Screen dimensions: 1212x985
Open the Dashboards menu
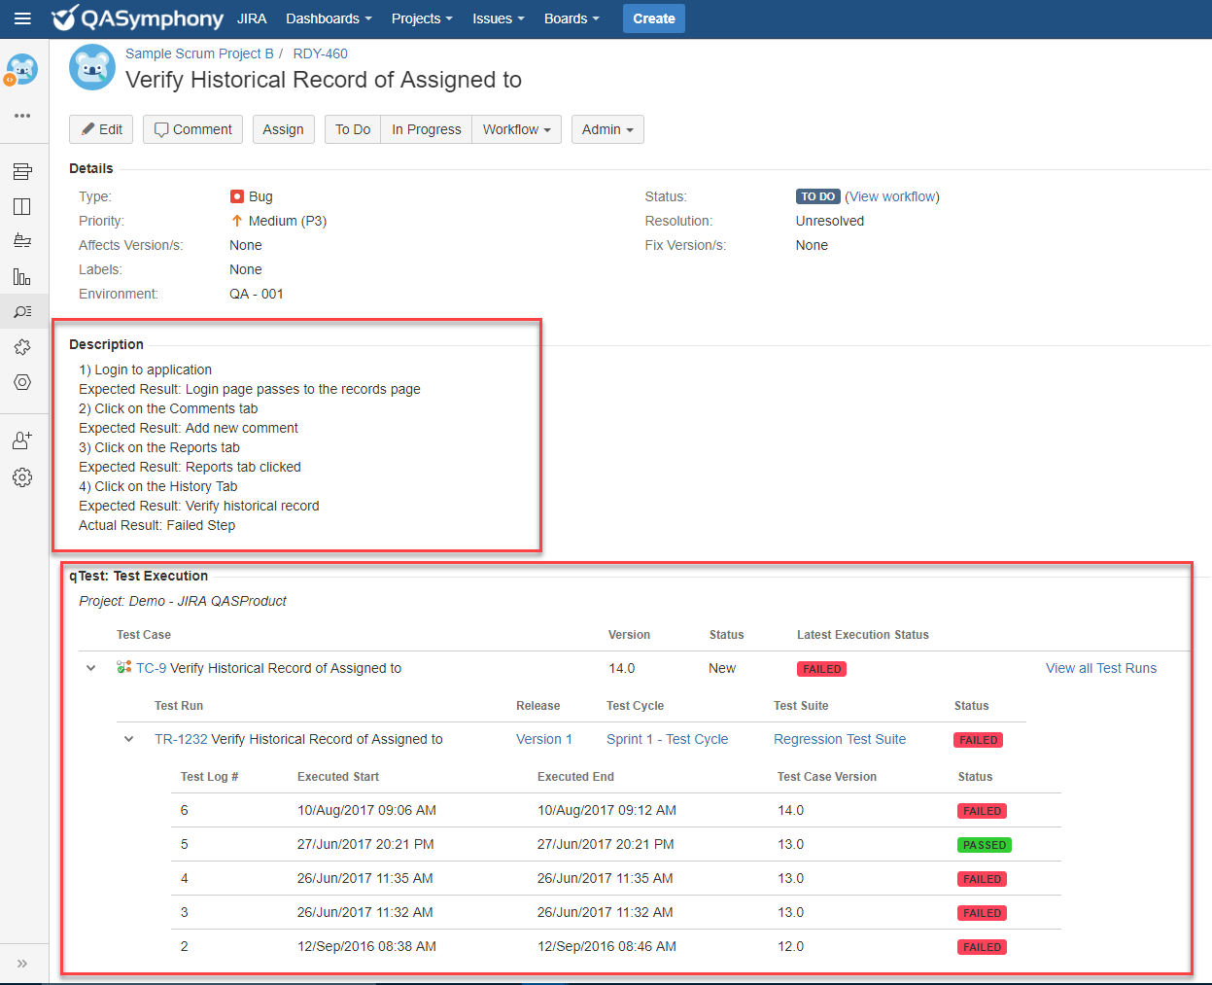click(x=329, y=18)
